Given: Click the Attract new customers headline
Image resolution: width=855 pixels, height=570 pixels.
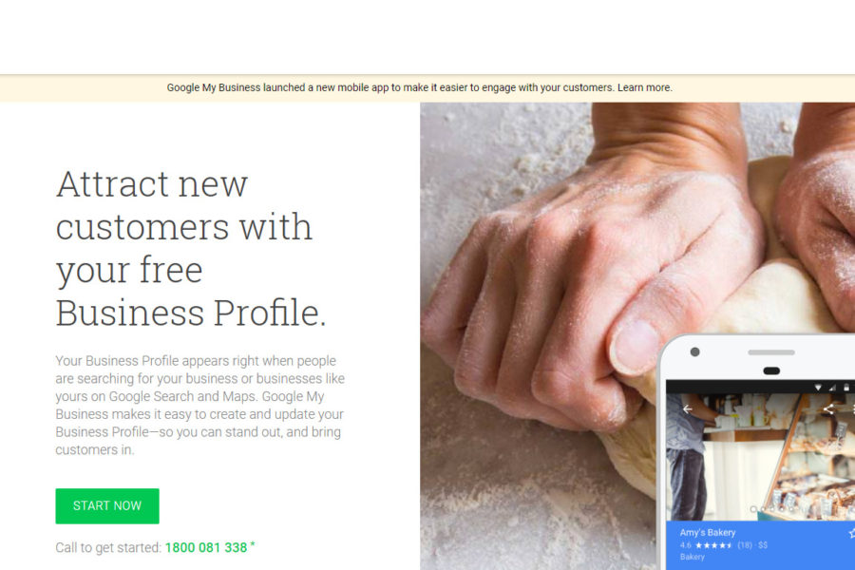Looking at the screenshot, I should click(x=191, y=248).
